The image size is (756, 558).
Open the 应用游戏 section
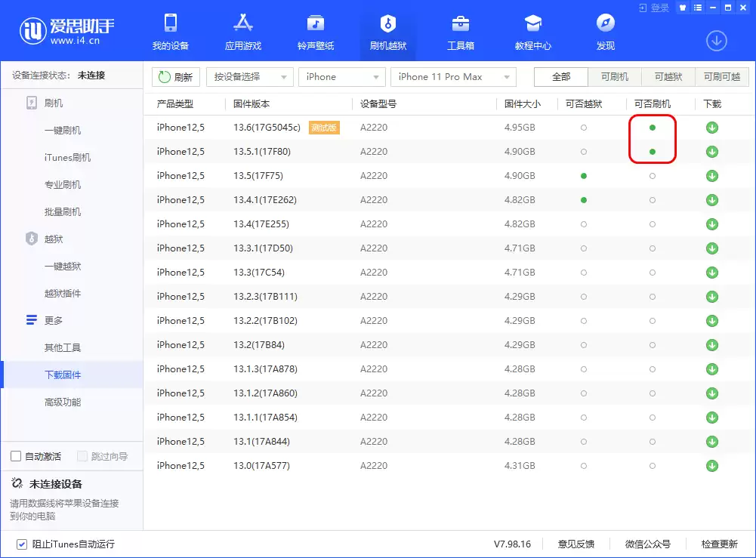coord(243,32)
